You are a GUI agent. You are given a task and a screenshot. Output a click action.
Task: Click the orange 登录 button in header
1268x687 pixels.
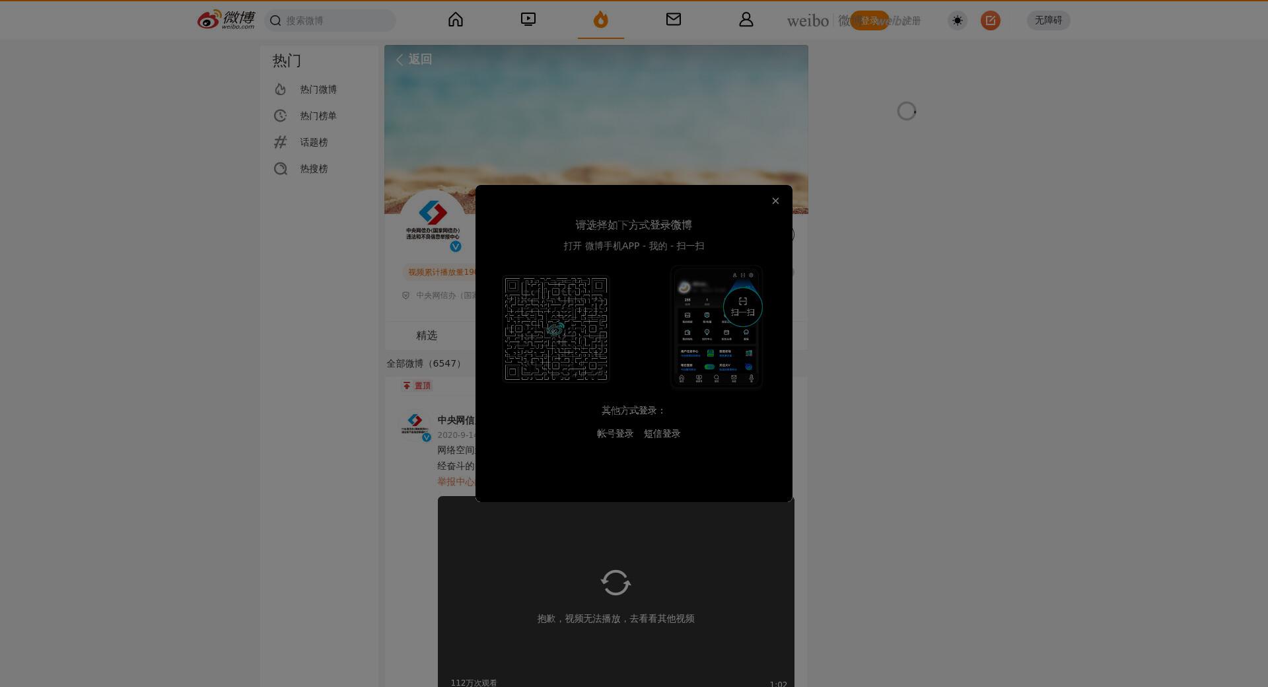pos(869,20)
